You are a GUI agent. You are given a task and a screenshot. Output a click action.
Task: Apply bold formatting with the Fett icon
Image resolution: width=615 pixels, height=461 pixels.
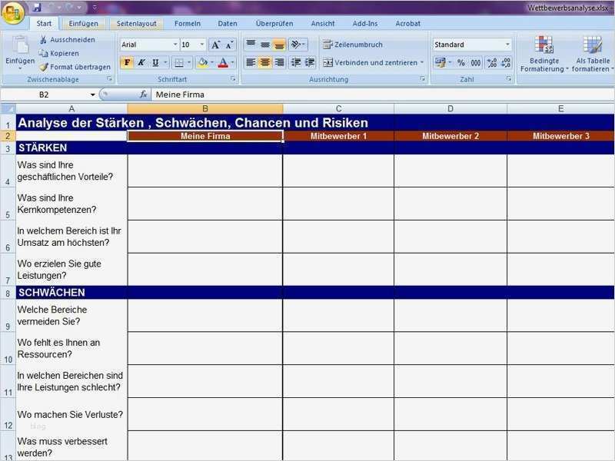128,62
